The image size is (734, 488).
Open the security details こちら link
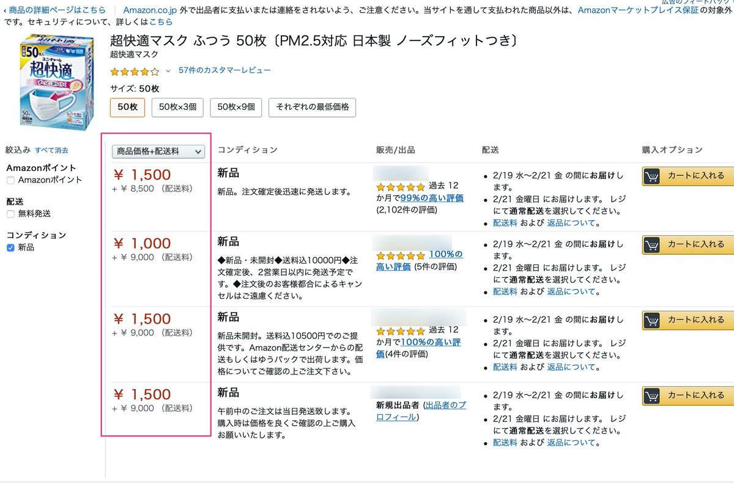click(161, 22)
